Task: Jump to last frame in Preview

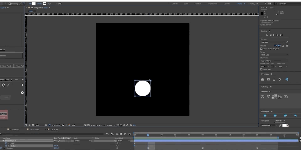Action: pos(281,35)
